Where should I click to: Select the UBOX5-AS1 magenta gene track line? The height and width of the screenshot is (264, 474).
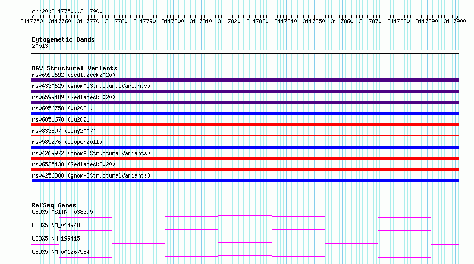pyautogui.click(x=245, y=217)
